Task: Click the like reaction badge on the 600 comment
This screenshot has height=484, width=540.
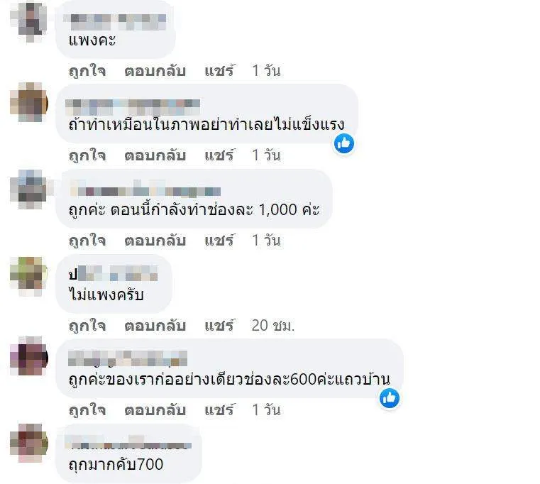Action: coord(390,398)
